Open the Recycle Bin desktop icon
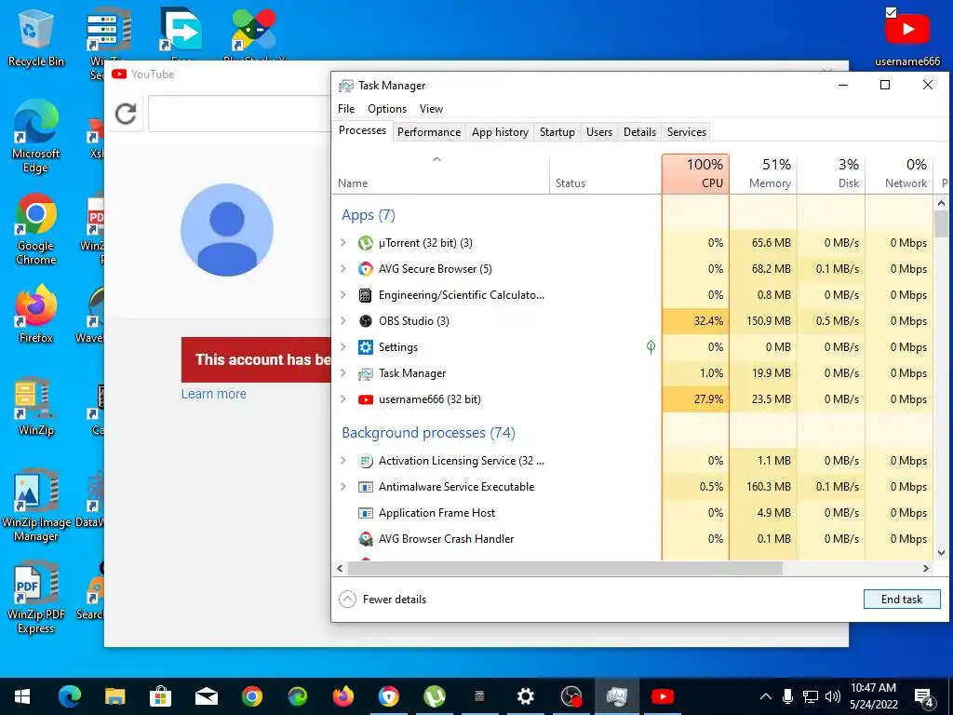The height and width of the screenshot is (715, 953). pyautogui.click(x=35, y=37)
